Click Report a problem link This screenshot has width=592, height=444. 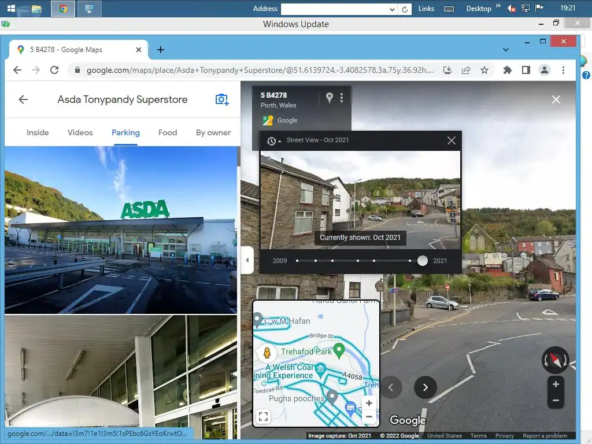click(x=545, y=436)
